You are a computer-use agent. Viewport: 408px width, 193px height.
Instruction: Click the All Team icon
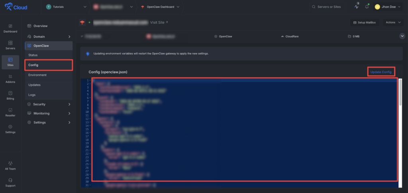10,165
